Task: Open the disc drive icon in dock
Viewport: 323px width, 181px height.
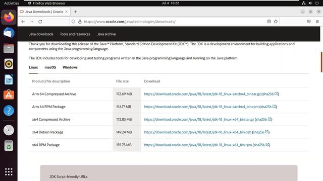Action: tap(9, 130)
